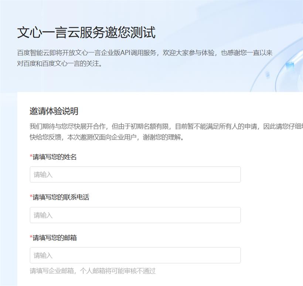Click the name input field
The width and height of the screenshot is (303, 286).
click(135, 174)
